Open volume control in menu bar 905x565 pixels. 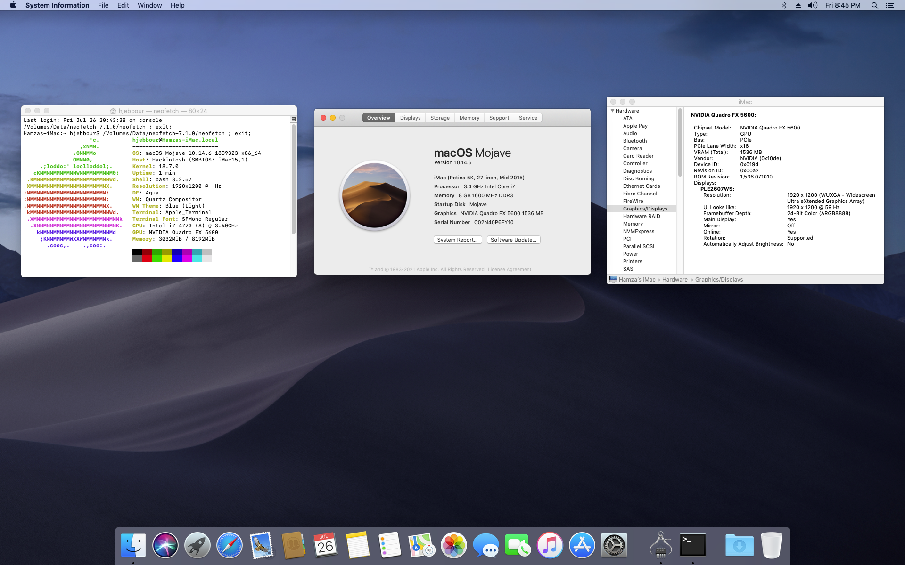(812, 5)
